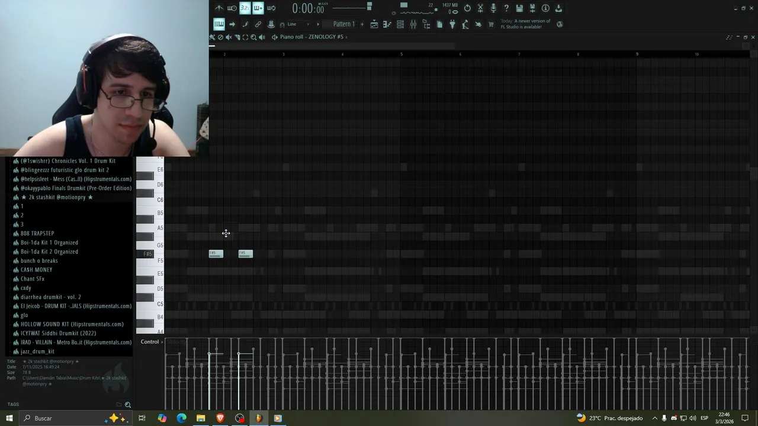Image resolution: width=758 pixels, height=426 pixels.
Task: Toggle wait for input before playing
Action: pos(232,8)
